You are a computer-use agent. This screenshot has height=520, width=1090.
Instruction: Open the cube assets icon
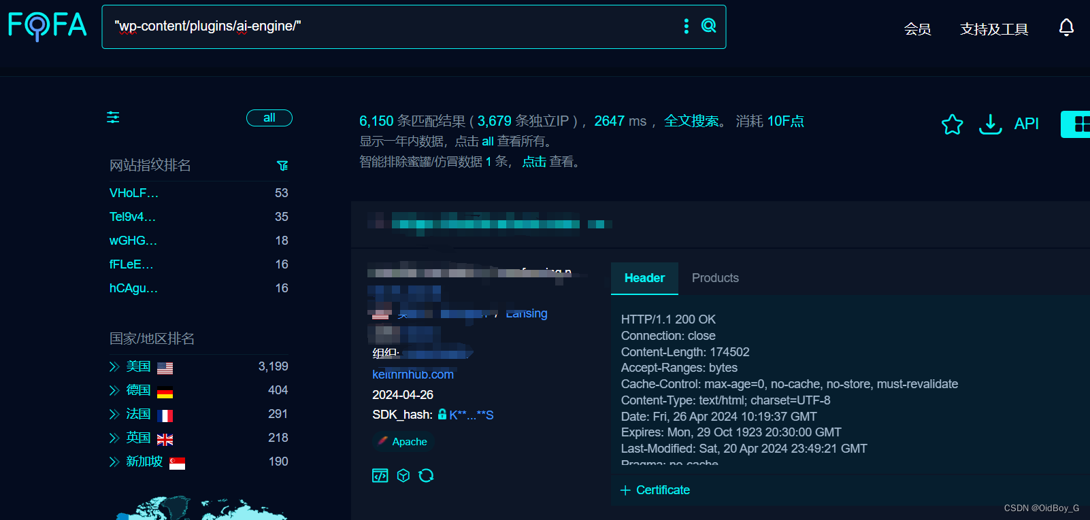click(403, 475)
